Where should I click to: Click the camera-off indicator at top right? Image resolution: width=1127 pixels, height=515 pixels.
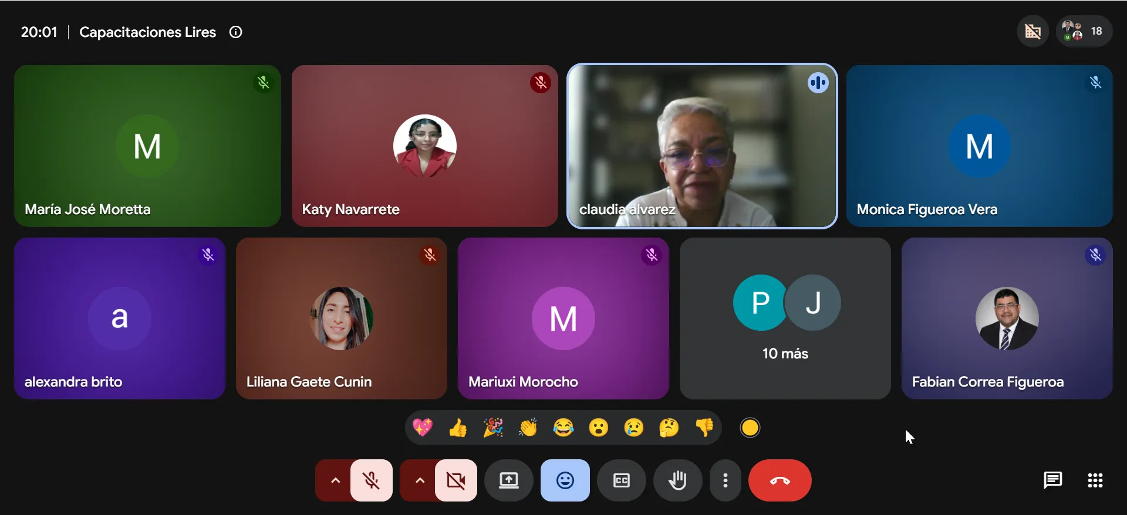[x=1033, y=31]
